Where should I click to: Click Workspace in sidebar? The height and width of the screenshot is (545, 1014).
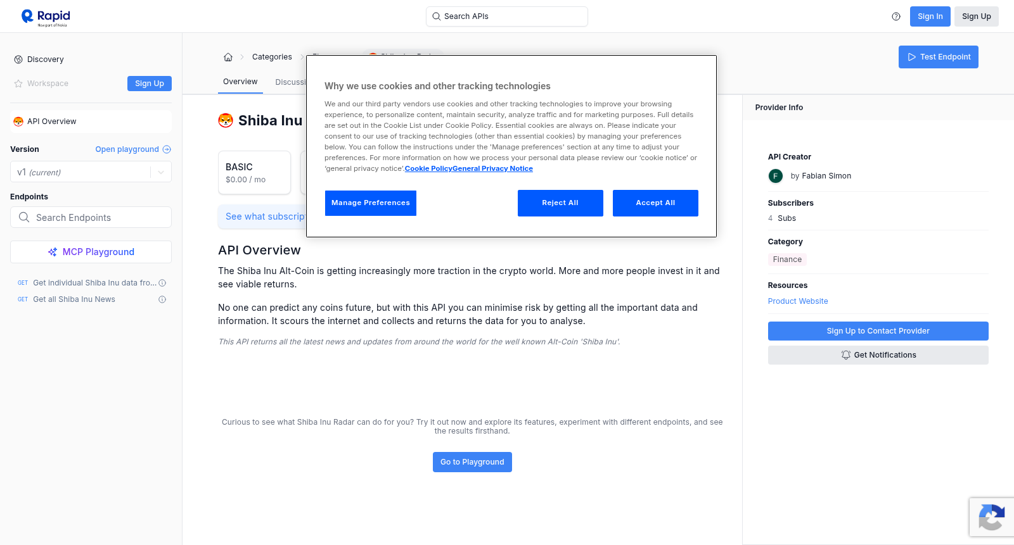click(48, 84)
